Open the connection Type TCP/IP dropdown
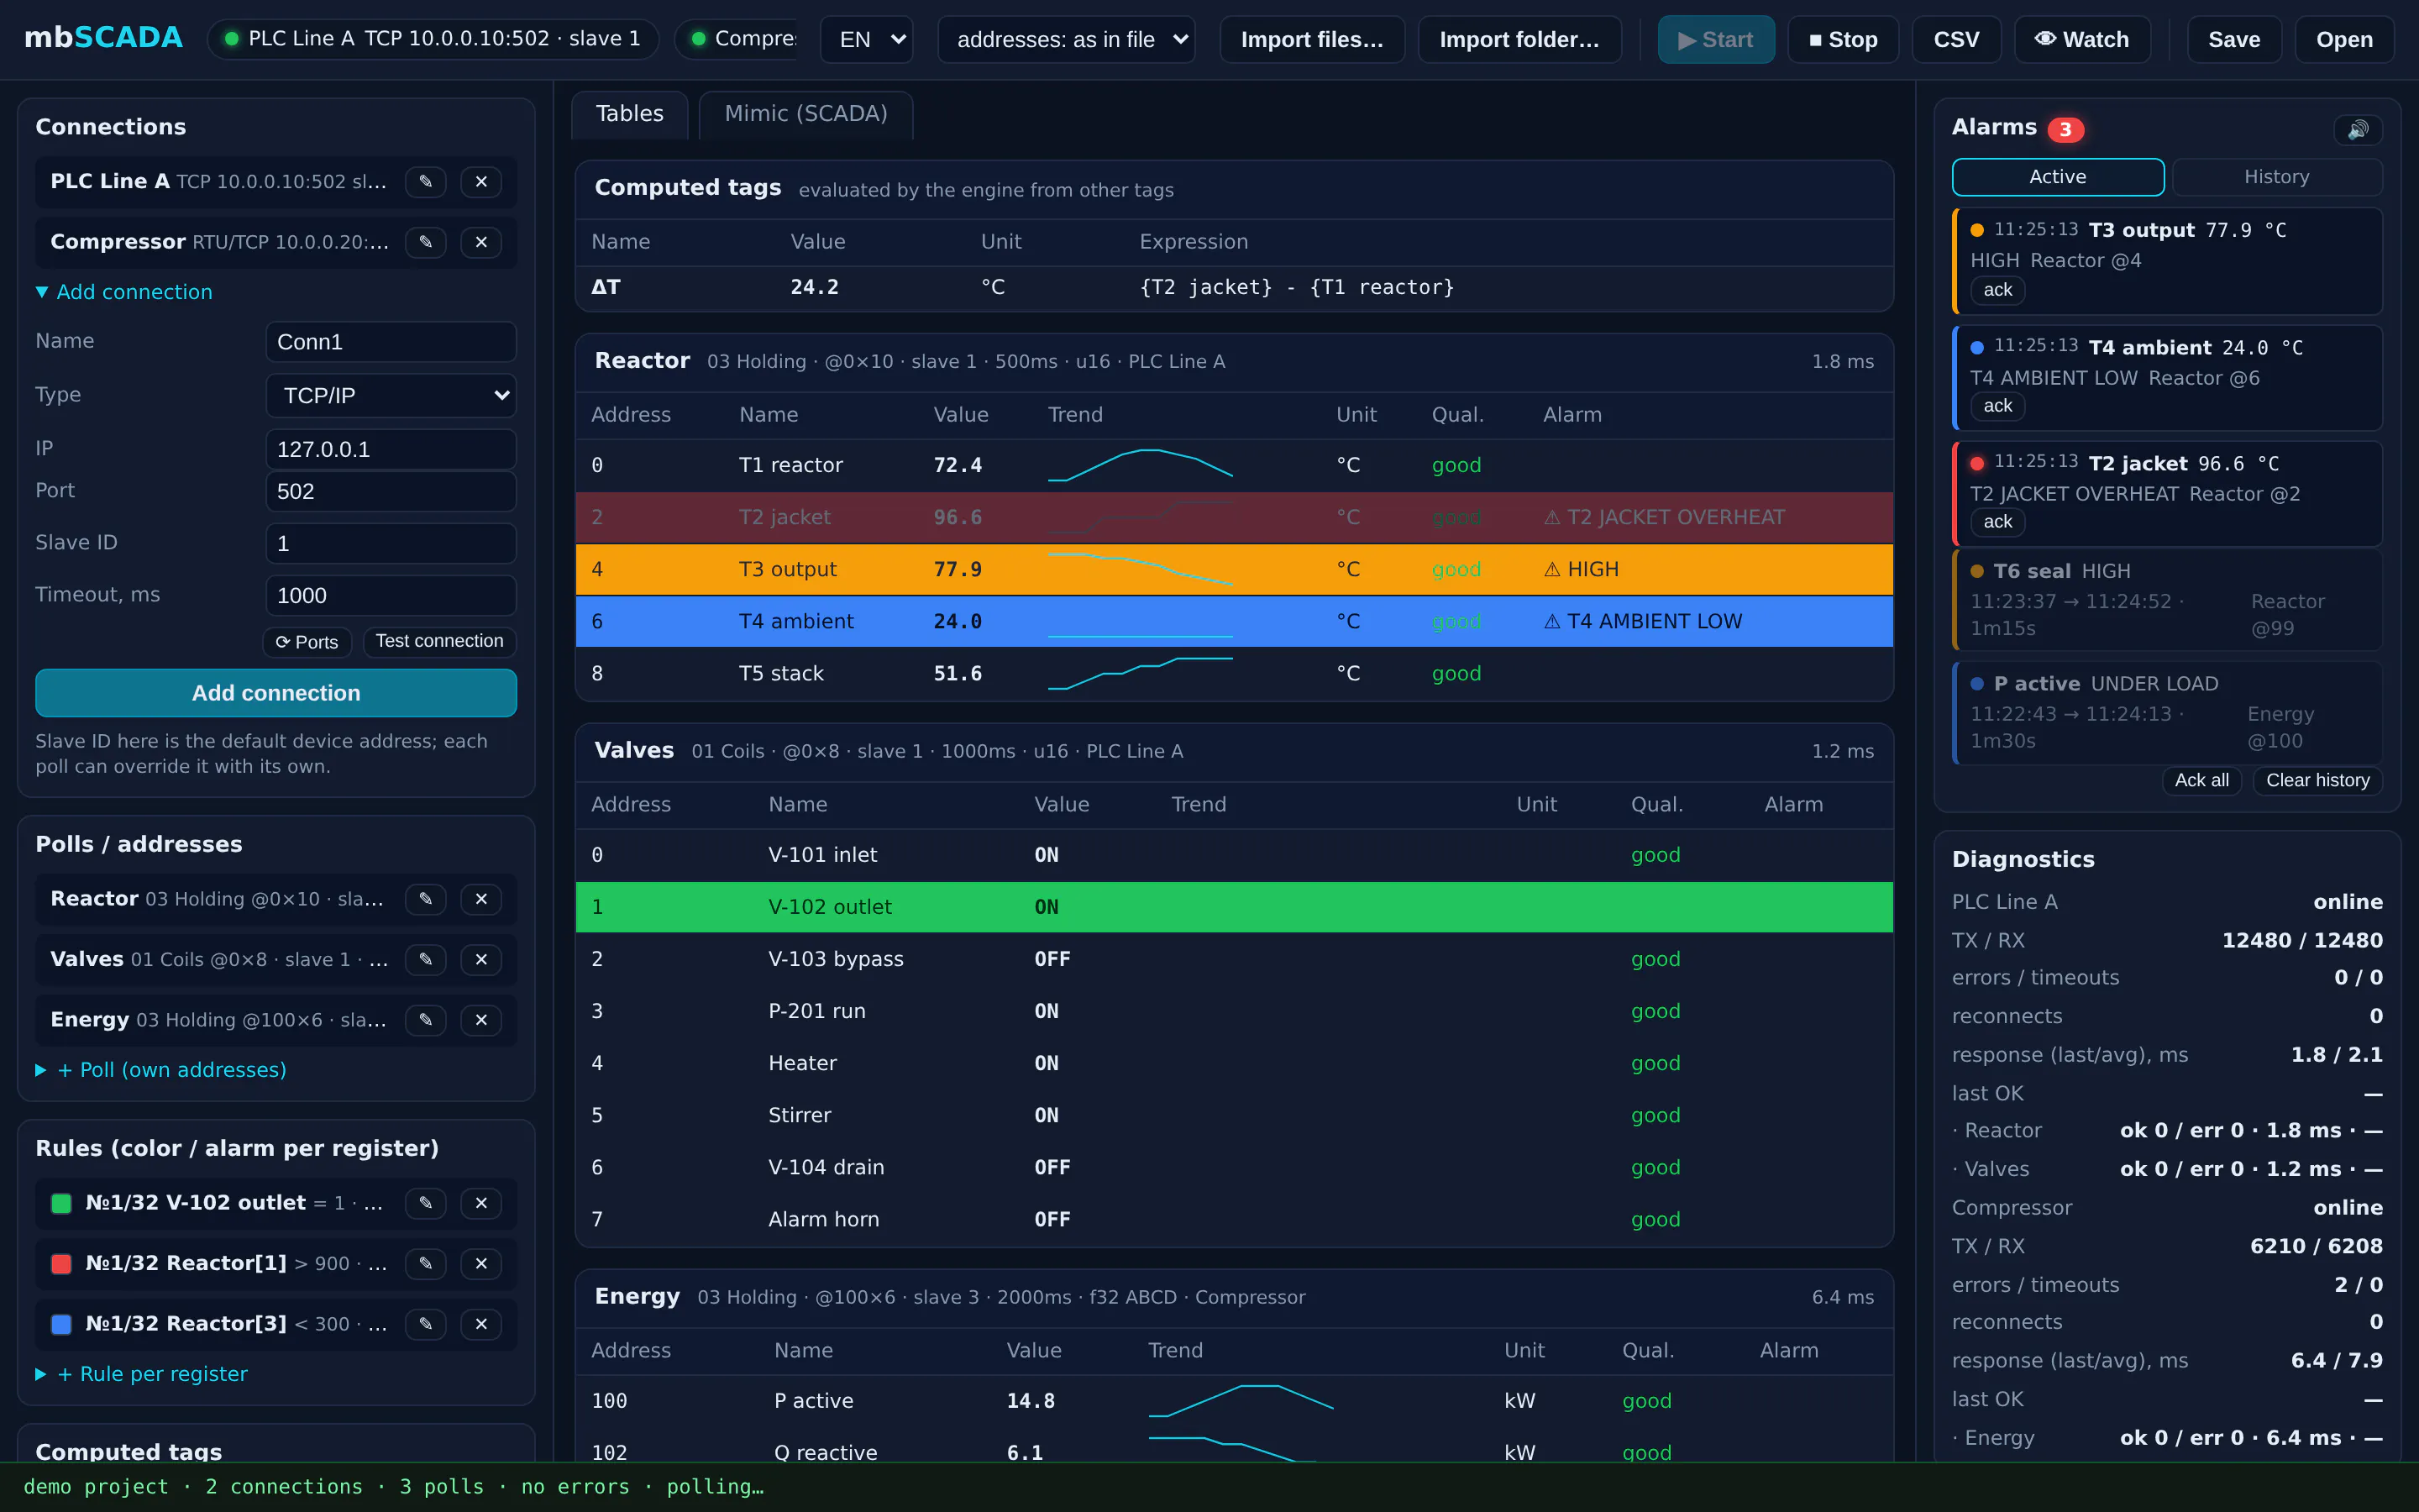Viewport: 2419px width, 1512px height. coord(391,396)
